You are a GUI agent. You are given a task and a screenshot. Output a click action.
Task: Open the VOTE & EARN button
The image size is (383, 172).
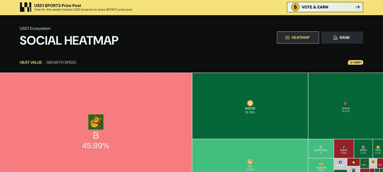point(325,7)
